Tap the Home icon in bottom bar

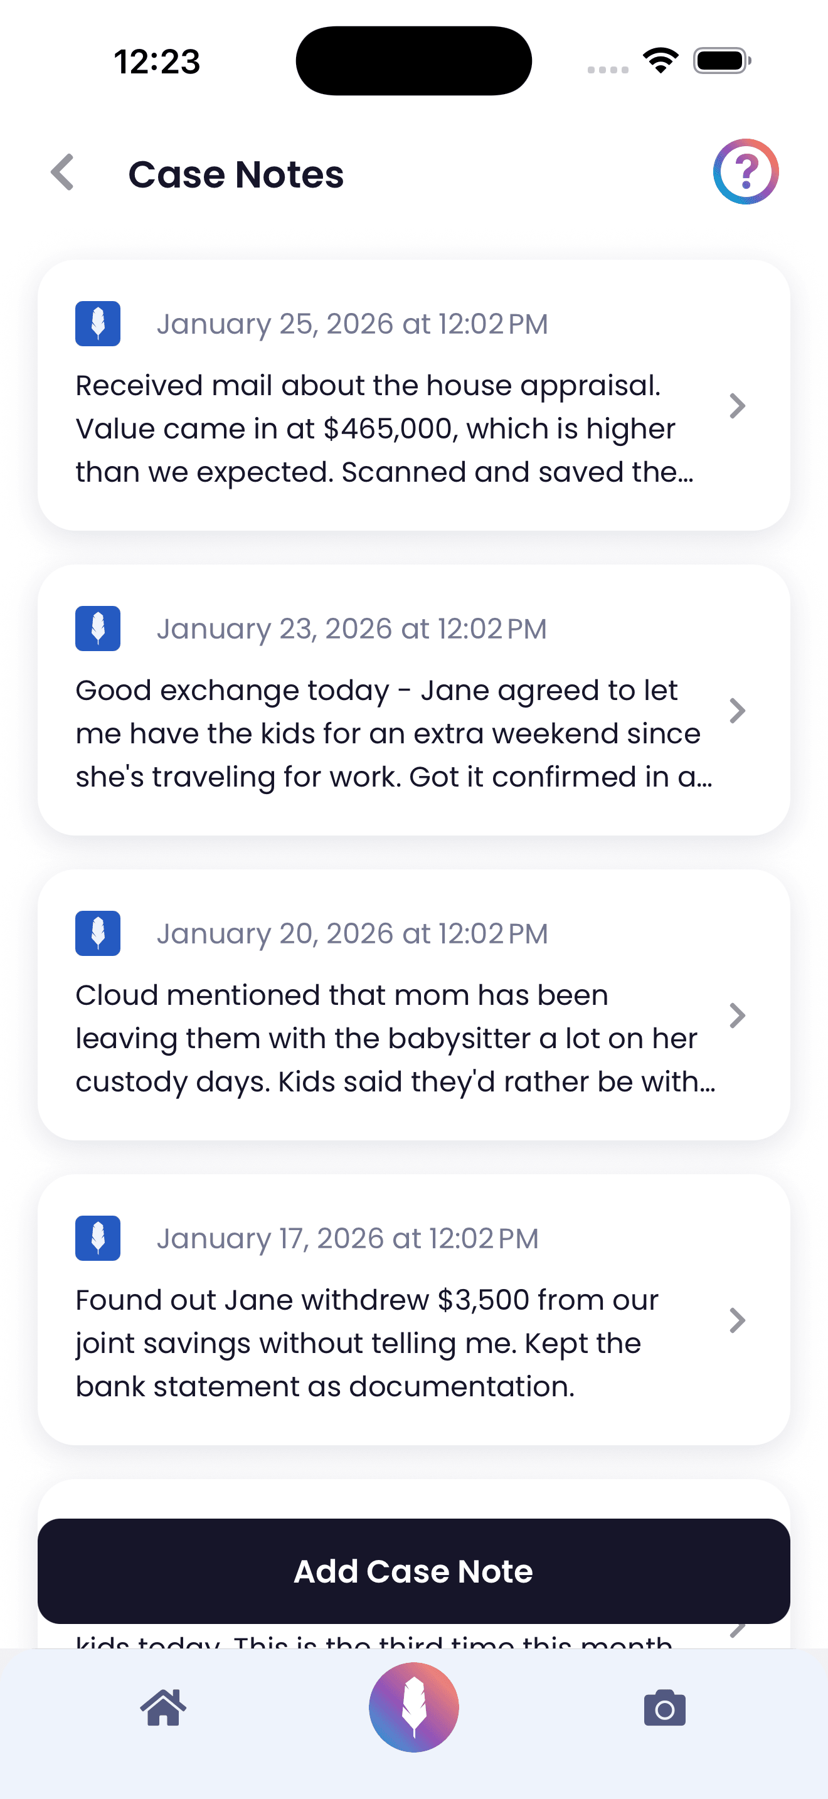point(163,1707)
